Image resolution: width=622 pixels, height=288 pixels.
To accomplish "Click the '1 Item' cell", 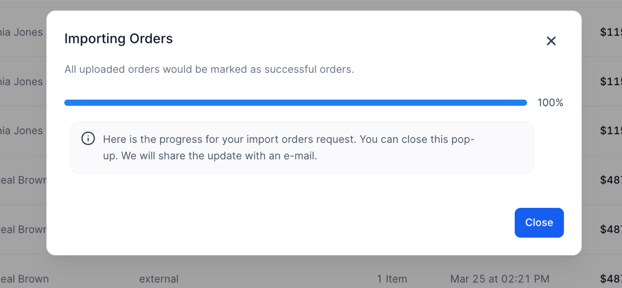I will 392,279.
